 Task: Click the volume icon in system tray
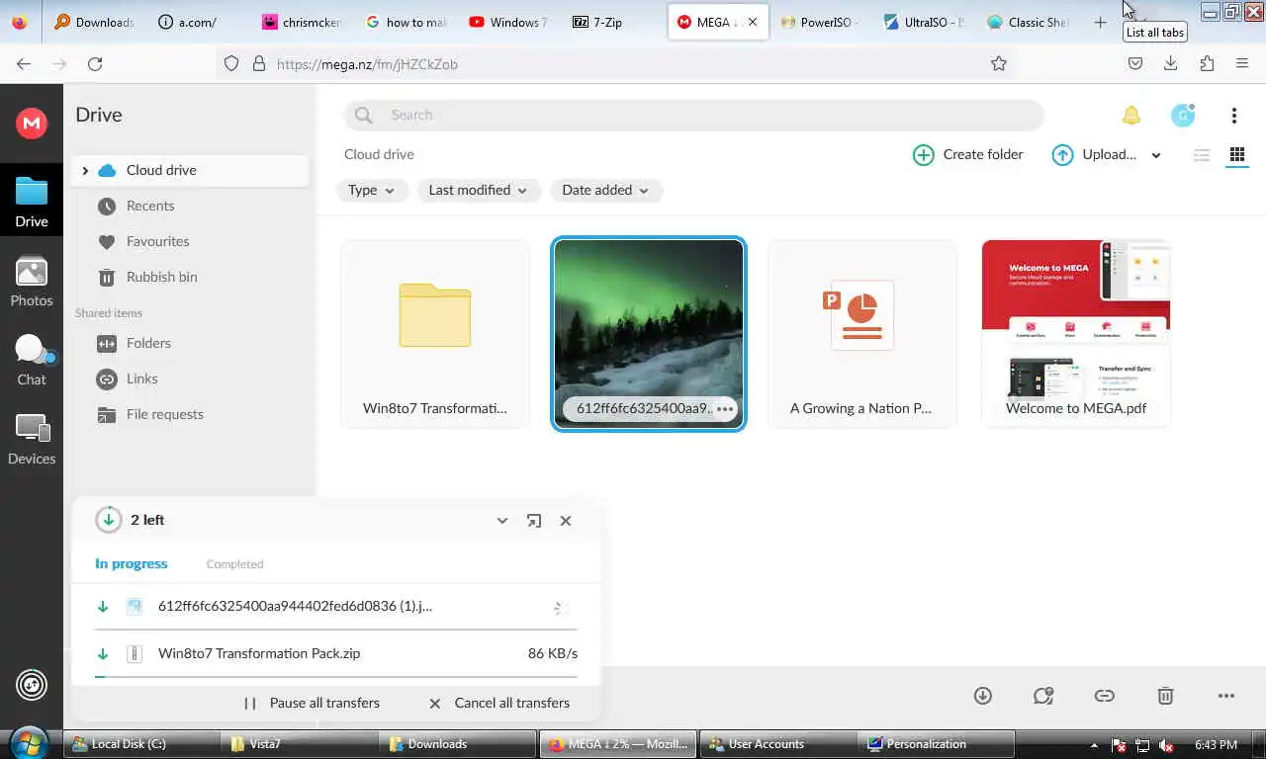1166,745
